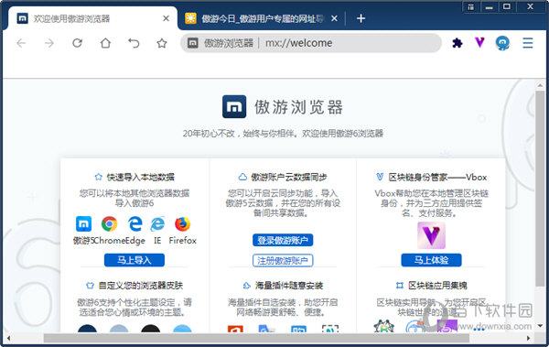This screenshot has width=549, height=347.
Task: Click the 傲游浏览器 page title text
Action: [x=298, y=107]
